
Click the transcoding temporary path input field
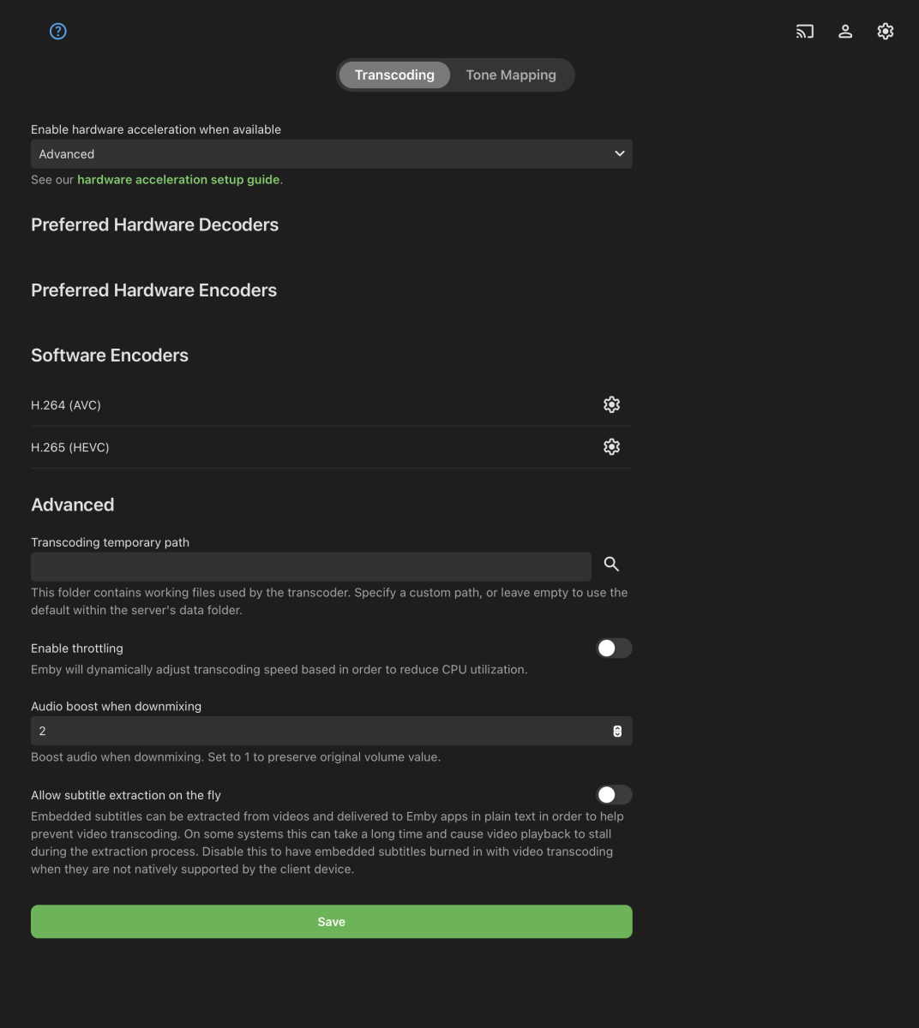(x=311, y=566)
